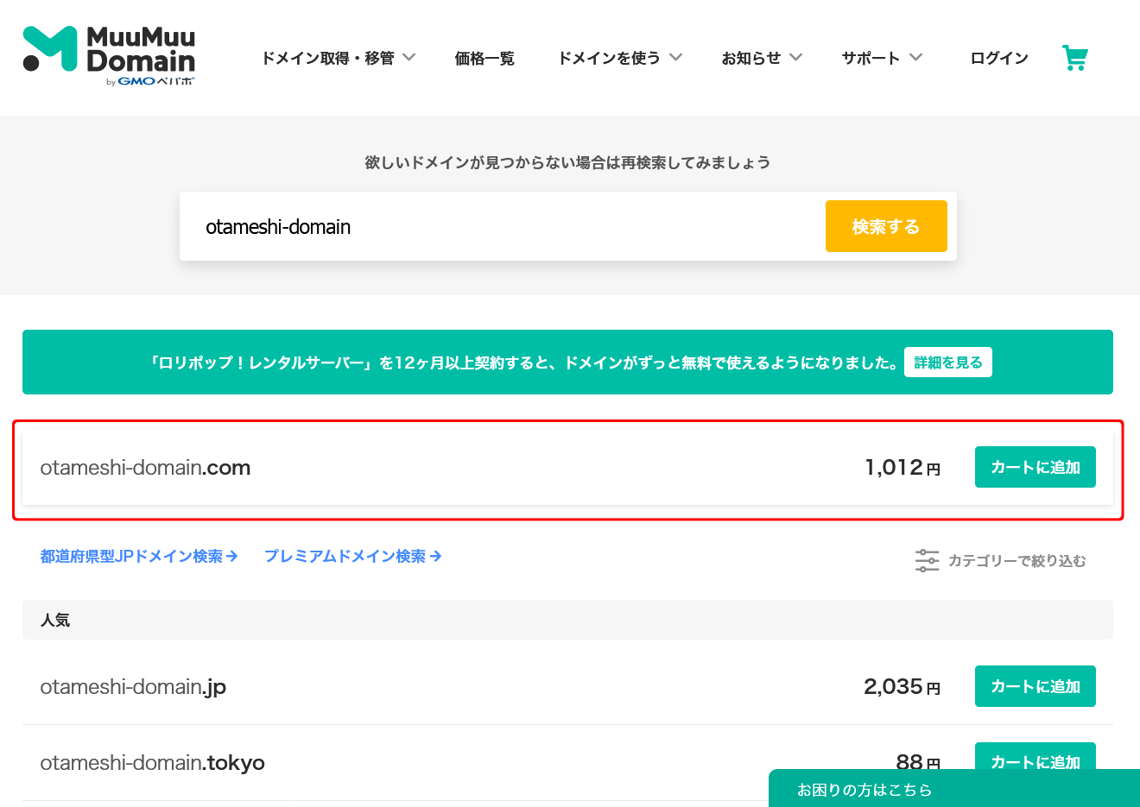The height and width of the screenshot is (807, 1140).
Task: Add otameshi-domain.com to cart
Action: click(1035, 467)
